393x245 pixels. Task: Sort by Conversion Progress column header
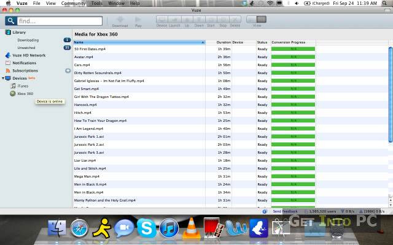coord(294,42)
